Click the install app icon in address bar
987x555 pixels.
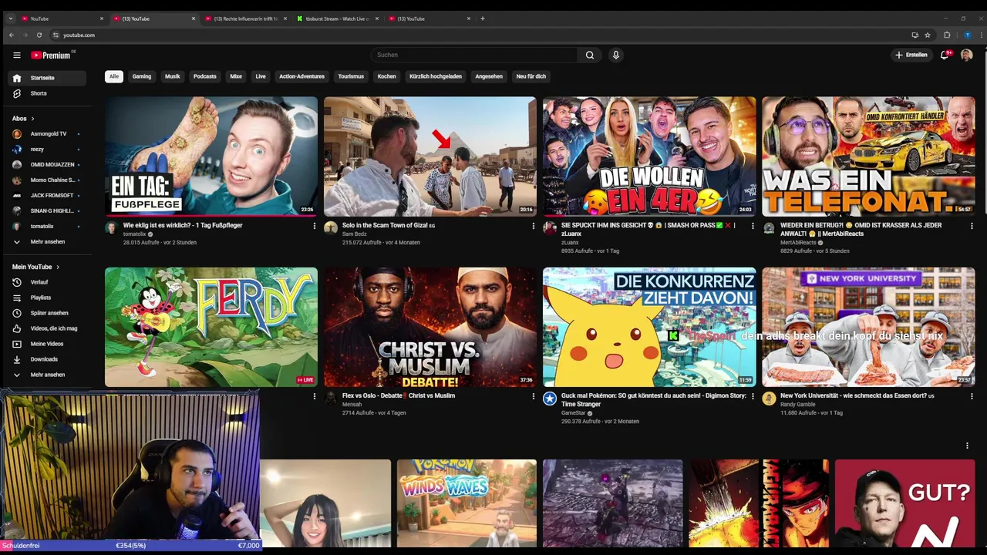pyautogui.click(x=915, y=35)
